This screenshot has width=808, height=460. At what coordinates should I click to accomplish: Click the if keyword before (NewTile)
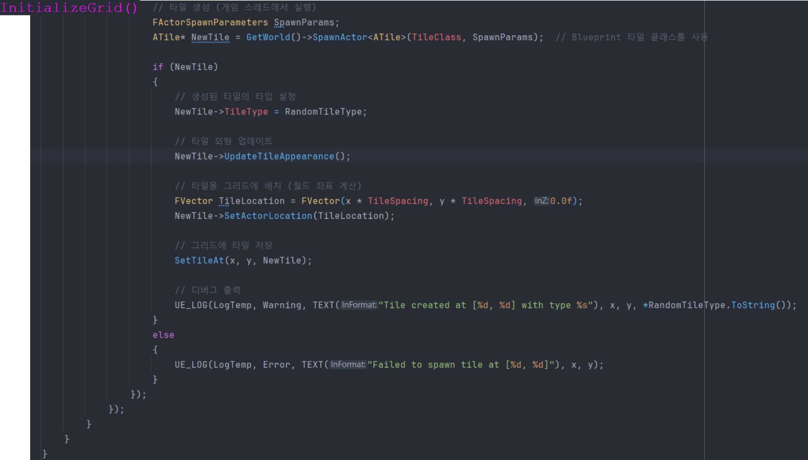pos(157,67)
